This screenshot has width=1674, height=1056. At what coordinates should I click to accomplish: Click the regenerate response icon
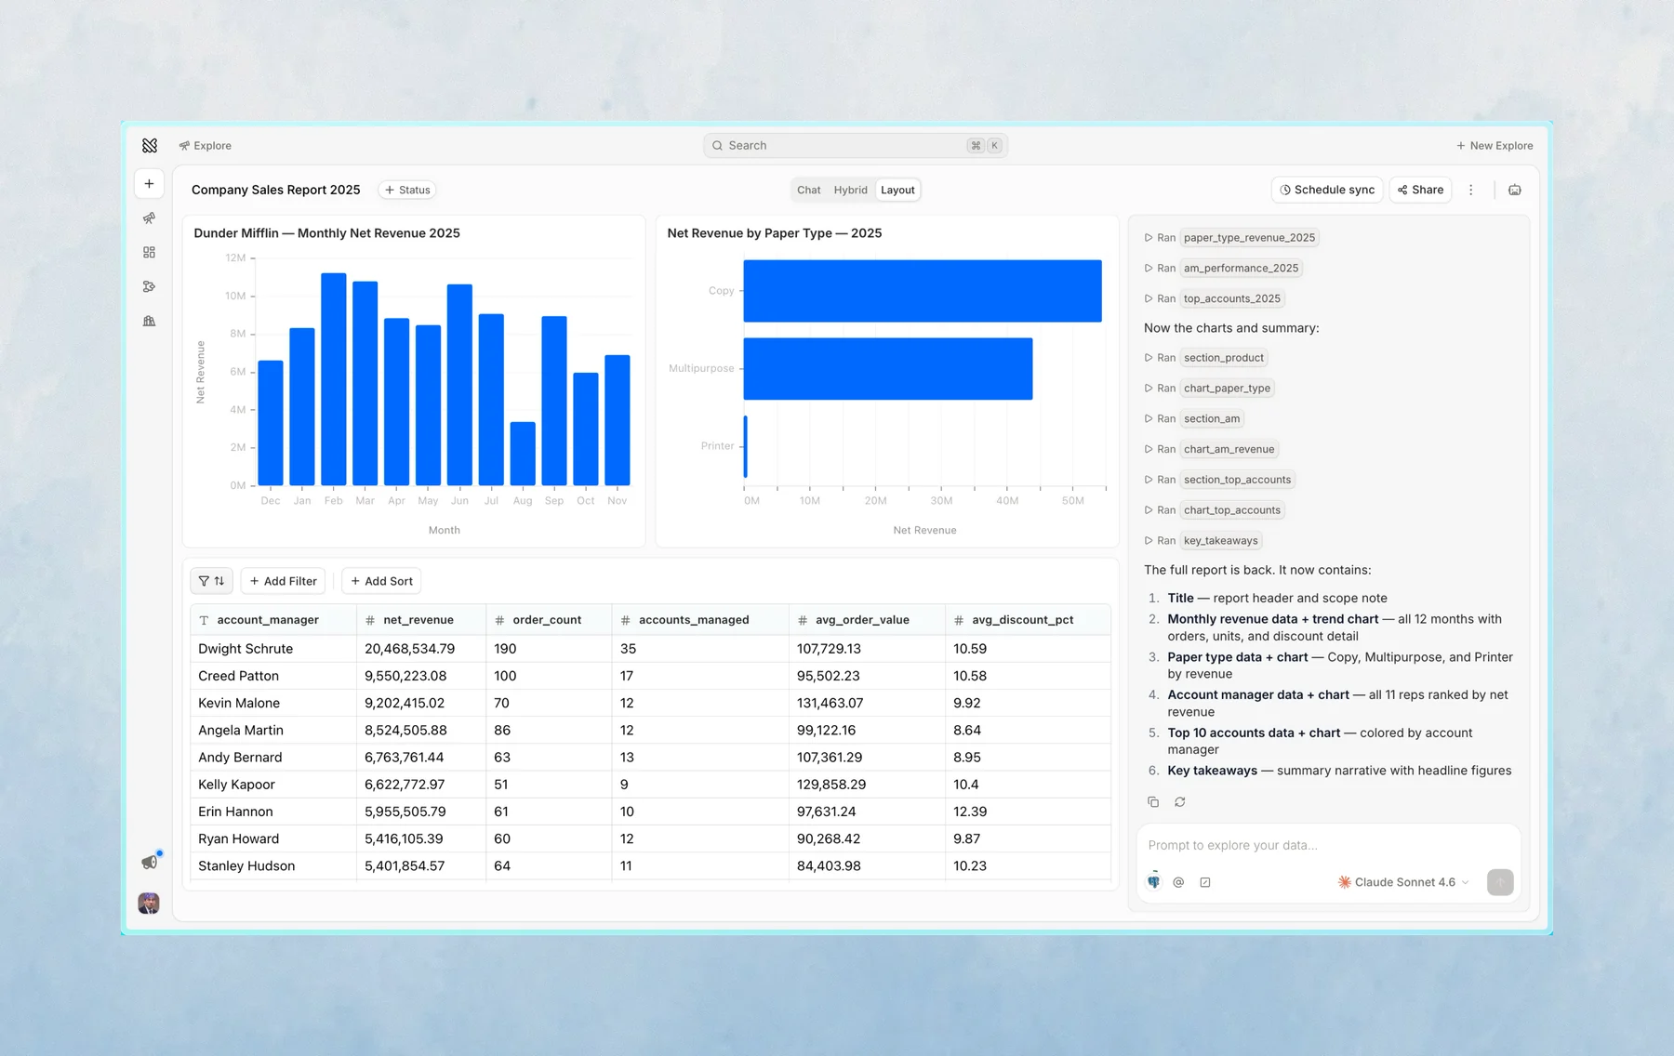click(x=1180, y=801)
